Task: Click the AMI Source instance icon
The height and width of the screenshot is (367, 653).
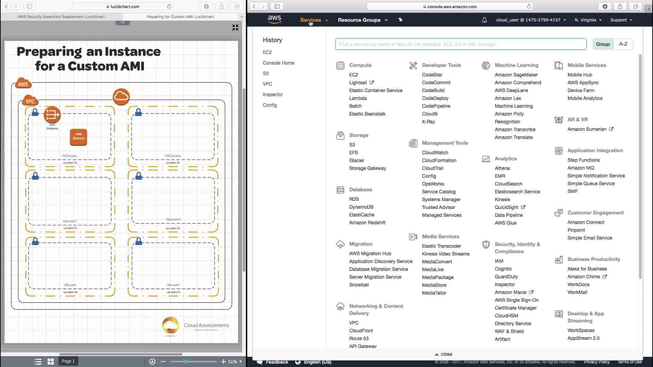Action: 78,137
